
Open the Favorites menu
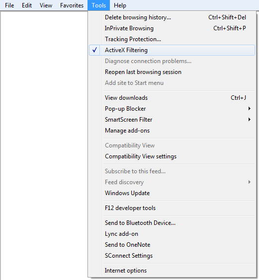(x=72, y=5)
